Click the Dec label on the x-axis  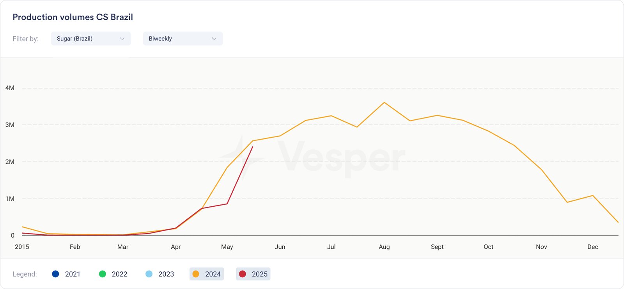click(x=592, y=247)
